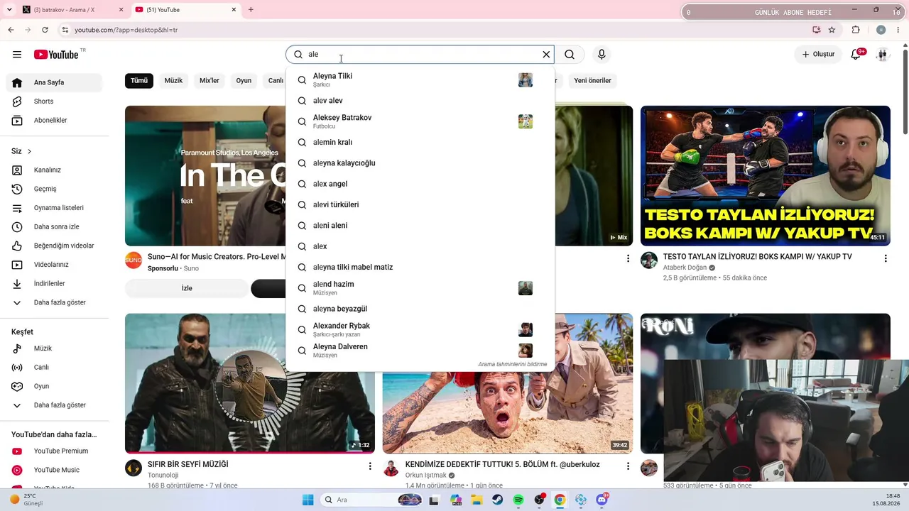Choose 'alev alev' search suggestion
This screenshot has height=511, width=909.
(x=420, y=101)
